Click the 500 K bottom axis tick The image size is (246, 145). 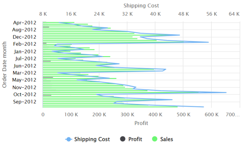[184, 115]
